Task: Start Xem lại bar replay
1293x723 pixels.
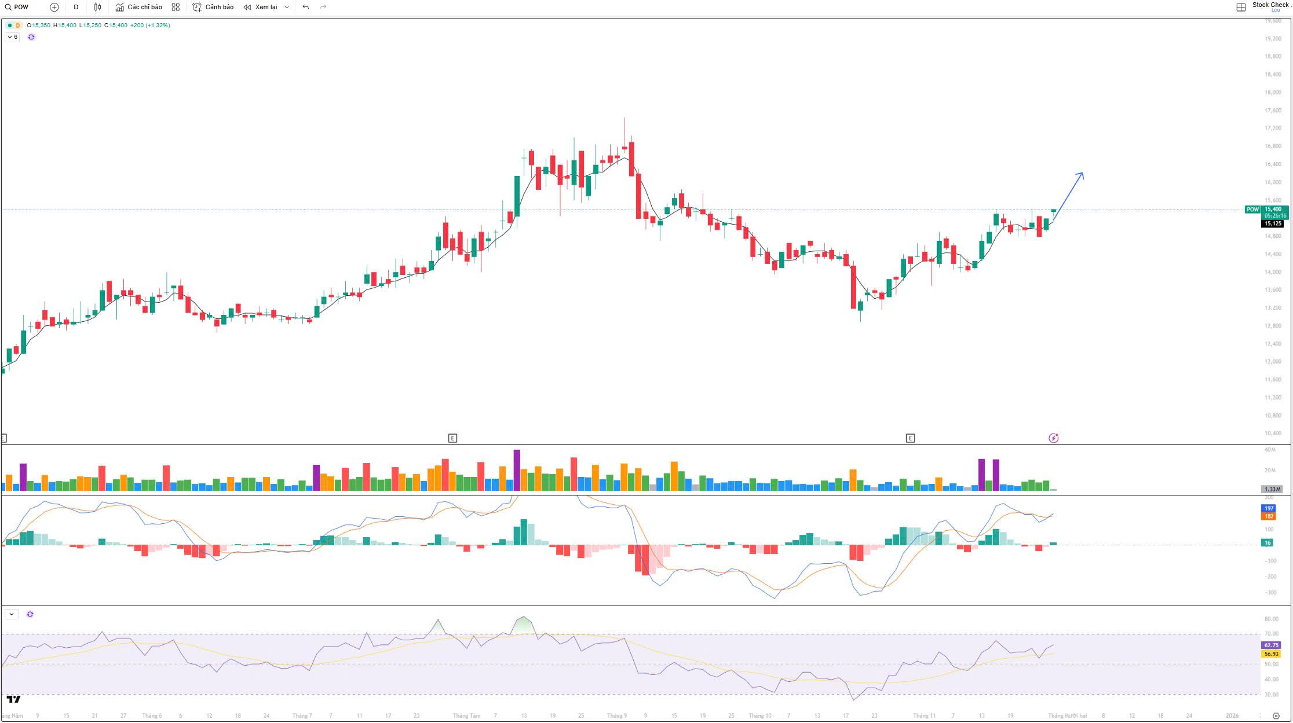Action: tap(261, 7)
